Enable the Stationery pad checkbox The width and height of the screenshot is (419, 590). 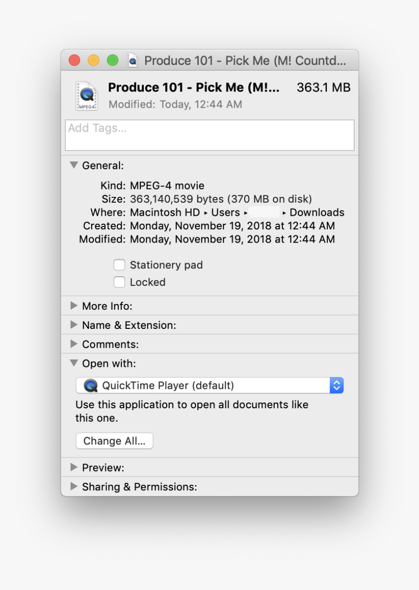click(x=119, y=265)
